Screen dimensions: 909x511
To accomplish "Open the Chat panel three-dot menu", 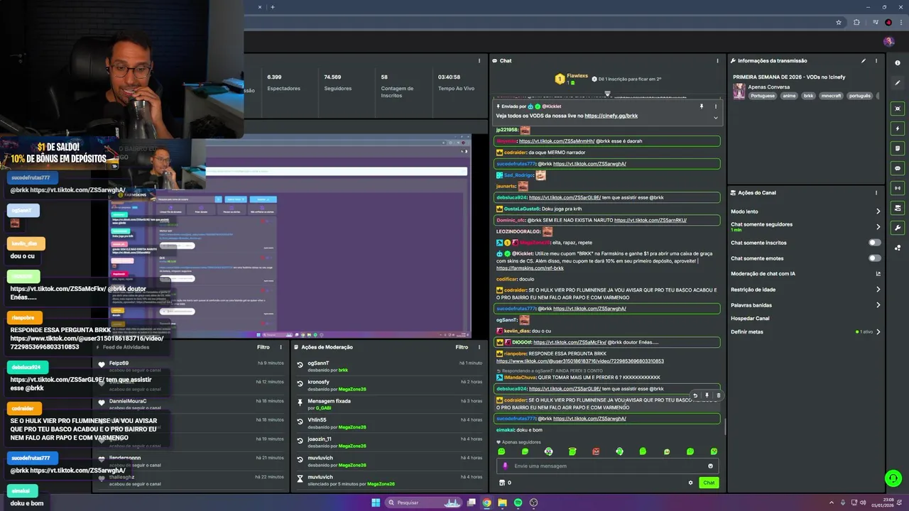I will 717,61.
